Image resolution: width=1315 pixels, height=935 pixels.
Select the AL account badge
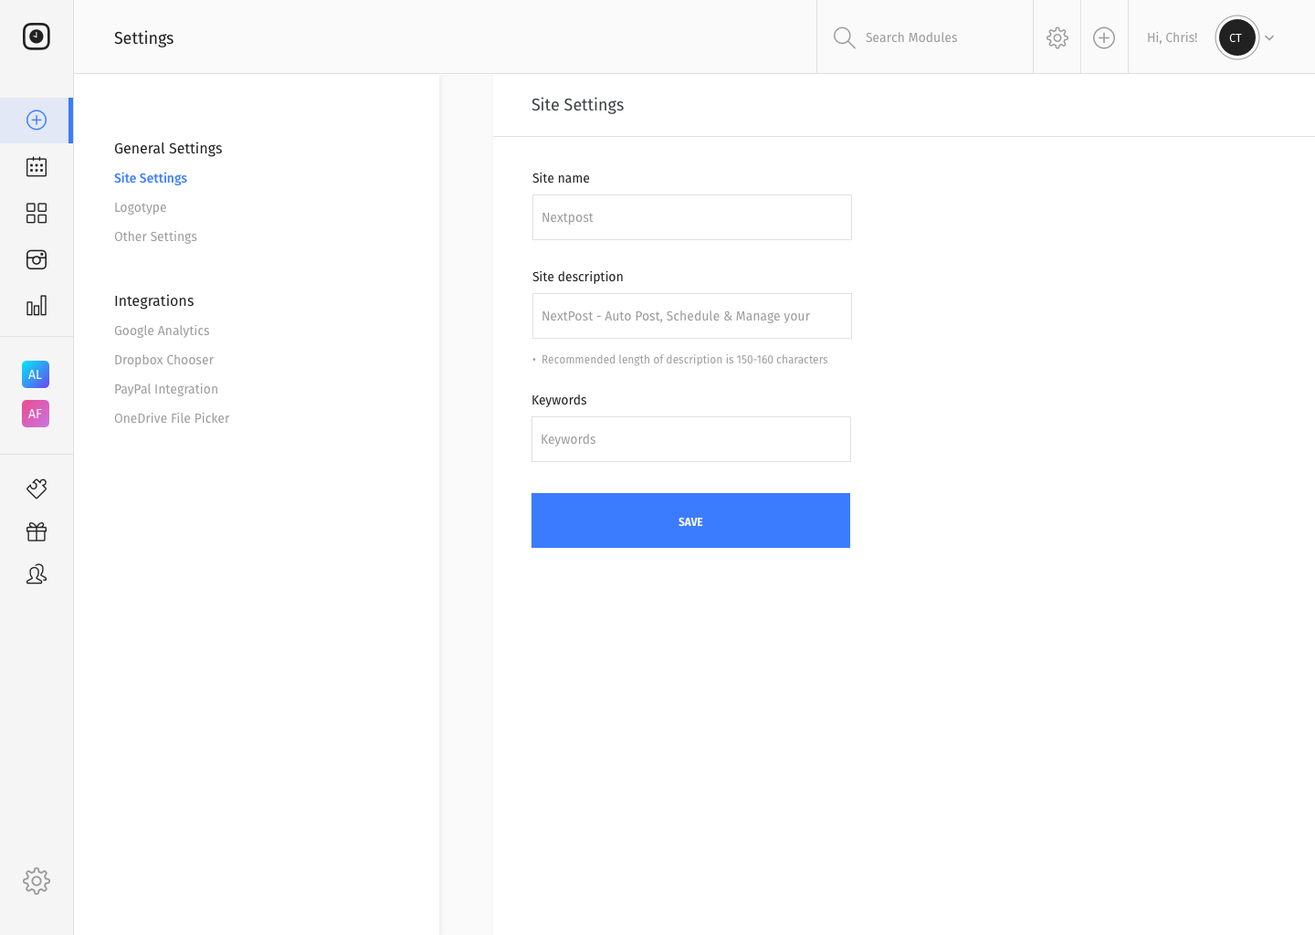click(x=36, y=374)
